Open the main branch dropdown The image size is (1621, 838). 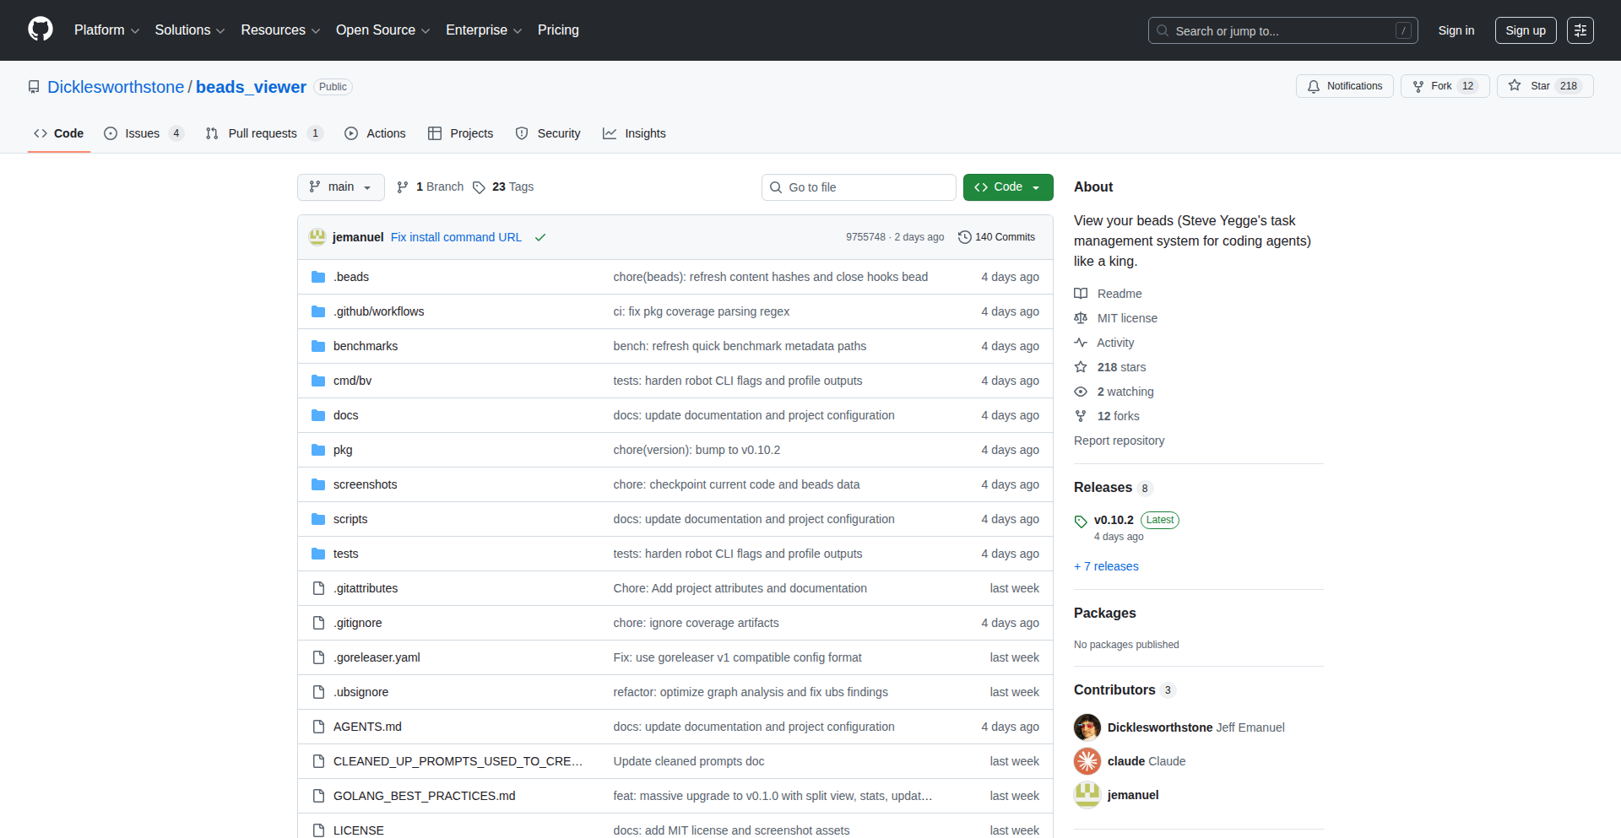click(x=340, y=187)
